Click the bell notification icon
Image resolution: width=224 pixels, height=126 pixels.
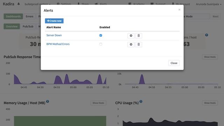point(19,4)
